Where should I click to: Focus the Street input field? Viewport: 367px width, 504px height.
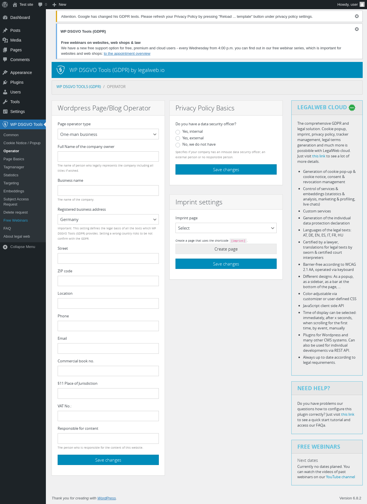tap(108, 258)
